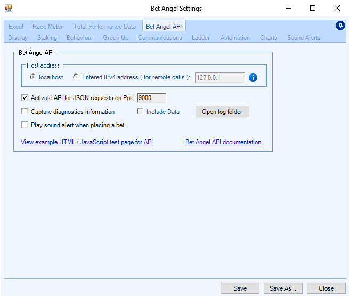
Task: Click the blue pin icon at top right
Action: pyautogui.click(x=340, y=26)
